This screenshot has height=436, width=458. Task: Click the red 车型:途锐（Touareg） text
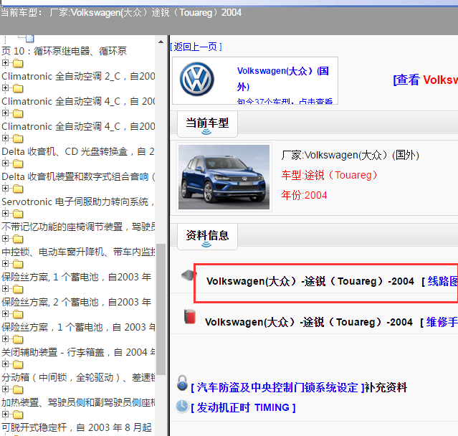(330, 176)
